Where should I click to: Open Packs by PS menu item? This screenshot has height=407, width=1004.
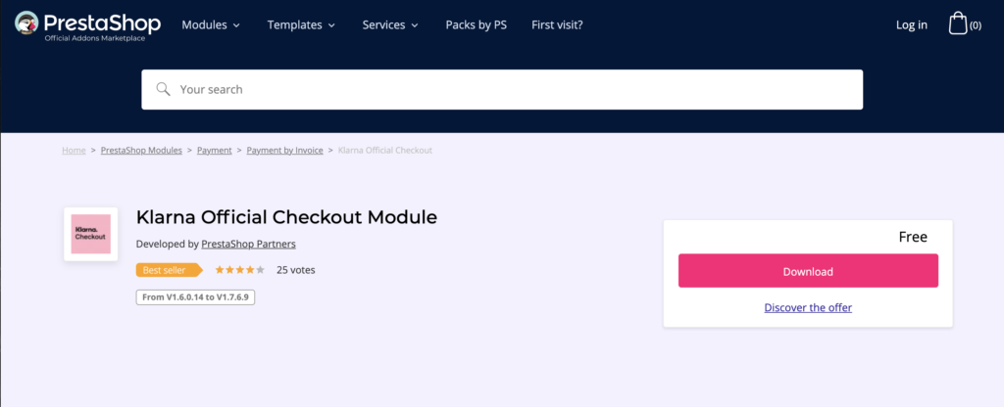tap(477, 24)
